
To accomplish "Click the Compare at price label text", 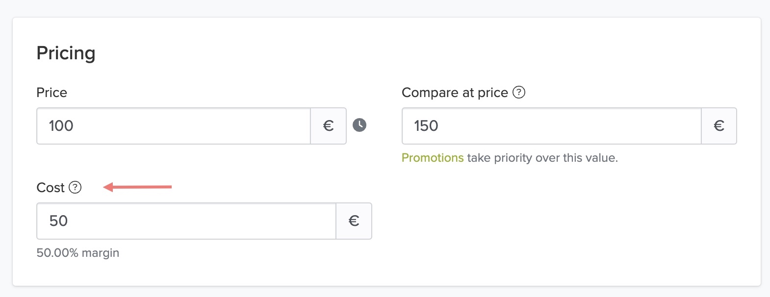I will pyautogui.click(x=454, y=93).
